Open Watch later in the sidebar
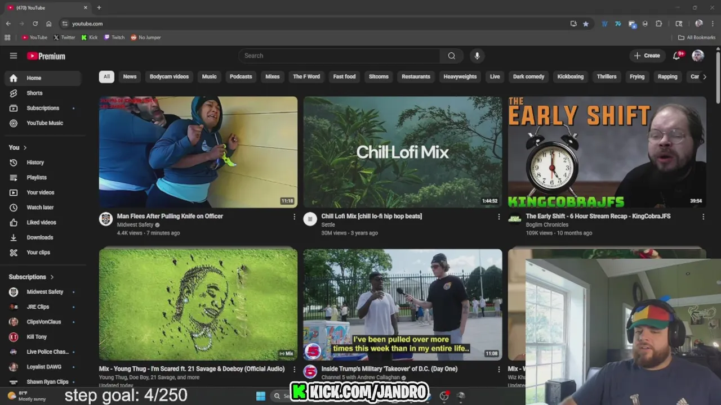 (x=43, y=208)
